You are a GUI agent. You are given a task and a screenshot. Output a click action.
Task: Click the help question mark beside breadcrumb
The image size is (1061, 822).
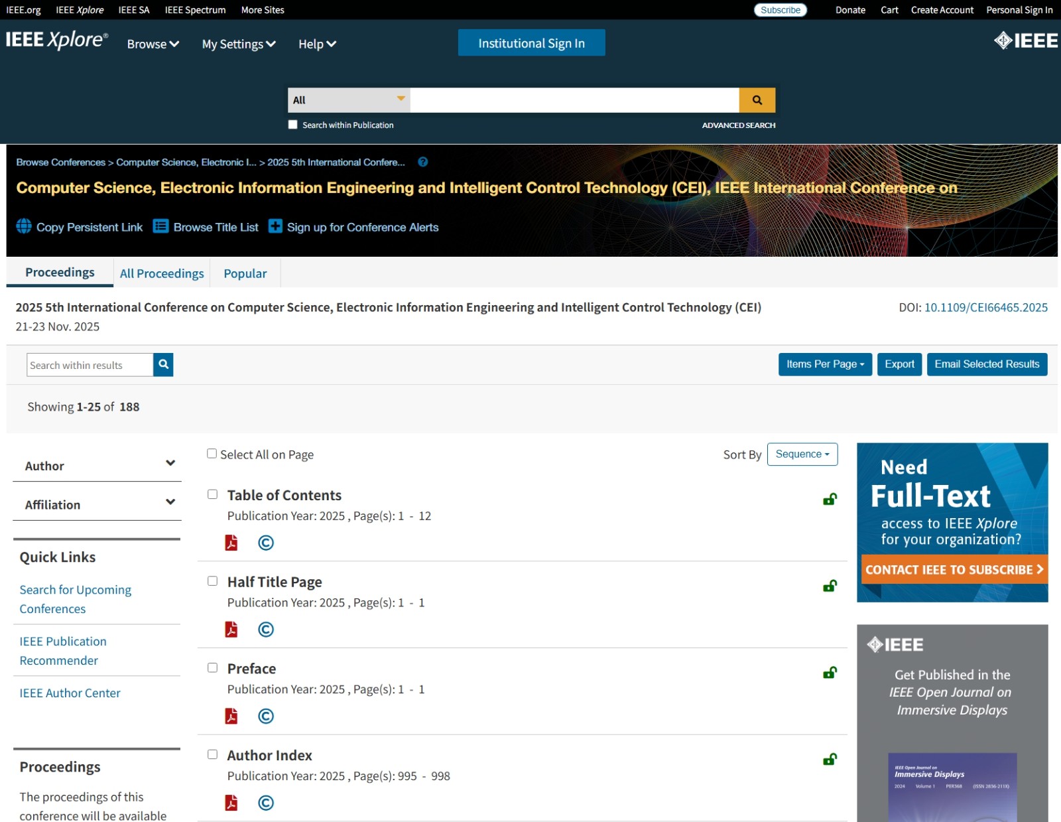pyautogui.click(x=422, y=162)
